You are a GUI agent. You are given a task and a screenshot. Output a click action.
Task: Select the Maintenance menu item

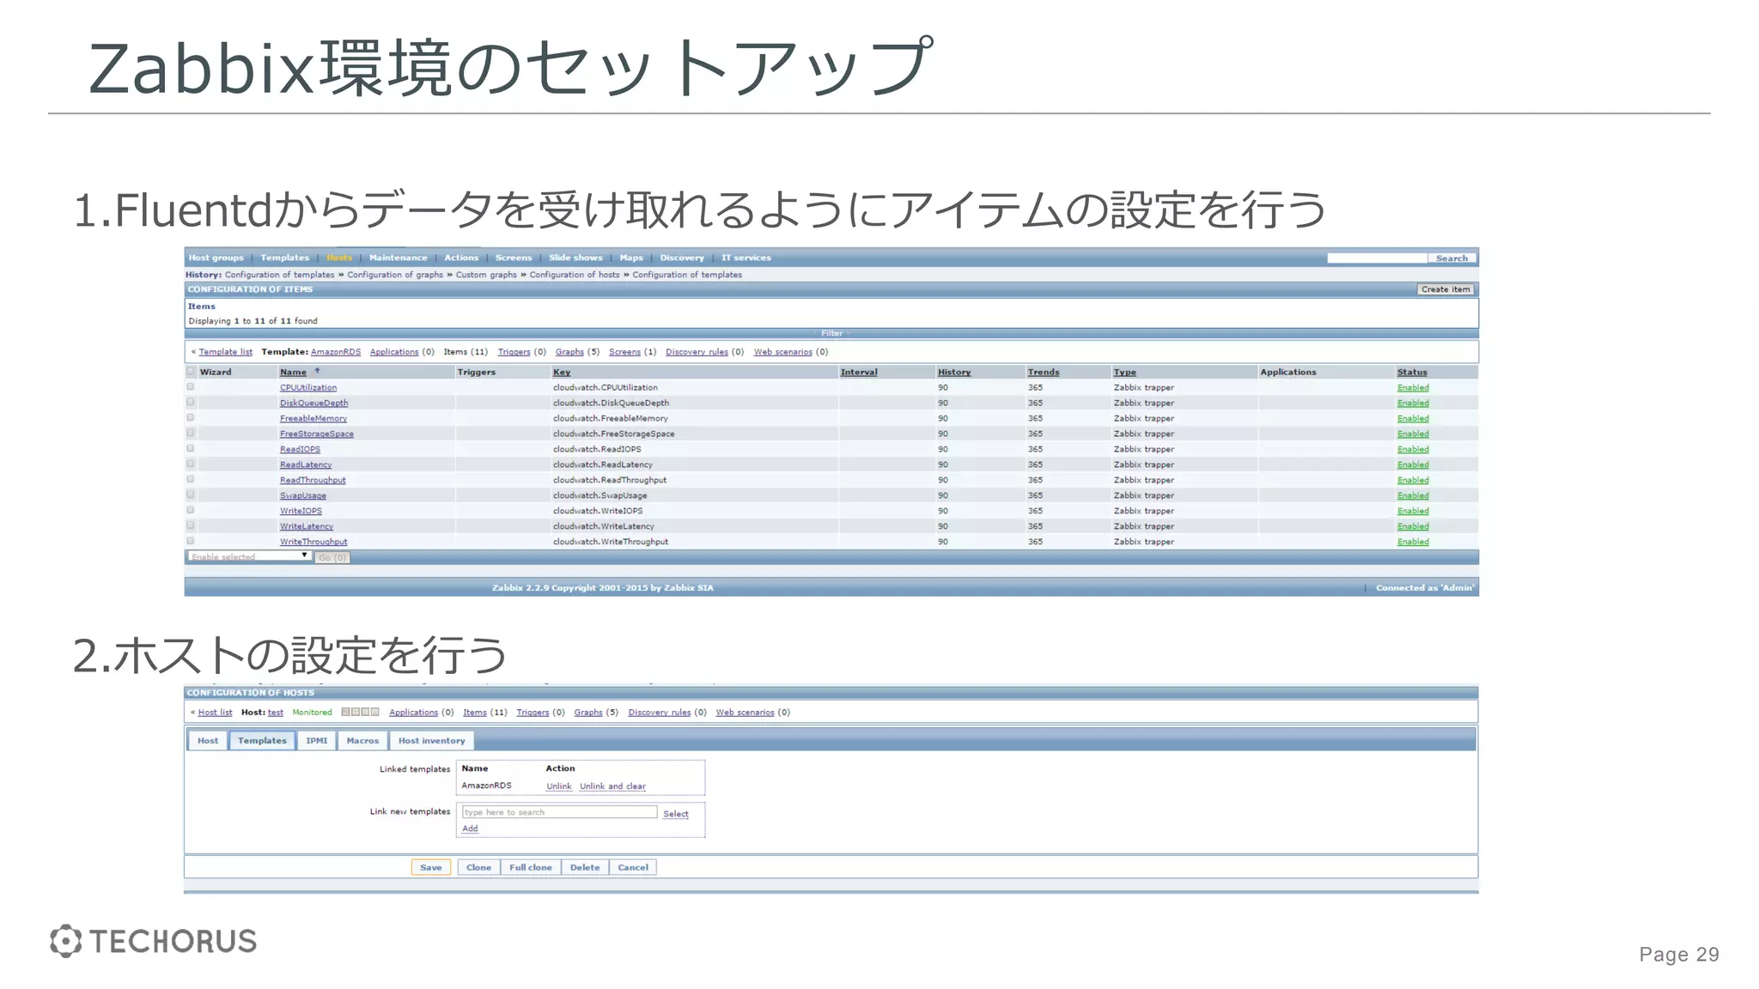398,258
